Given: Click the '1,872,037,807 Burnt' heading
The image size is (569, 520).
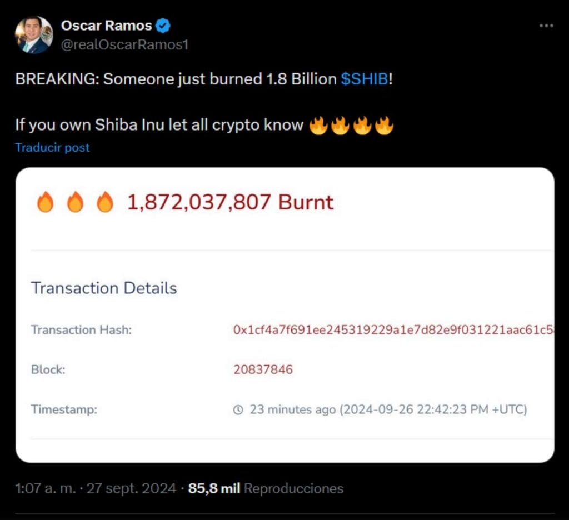Looking at the screenshot, I should (x=231, y=203).
